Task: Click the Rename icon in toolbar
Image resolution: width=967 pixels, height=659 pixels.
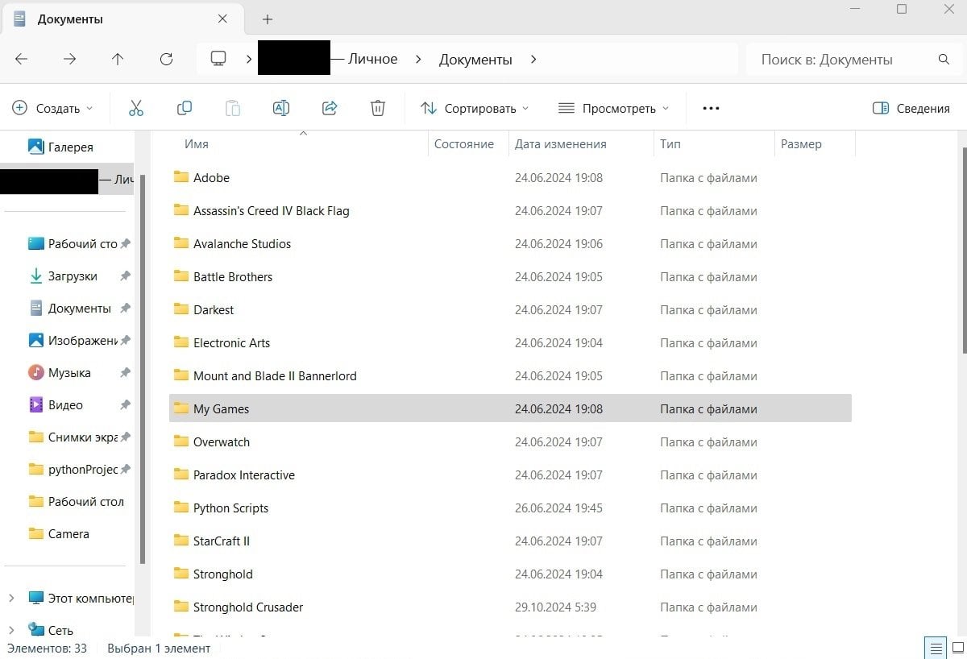Action: 280,108
